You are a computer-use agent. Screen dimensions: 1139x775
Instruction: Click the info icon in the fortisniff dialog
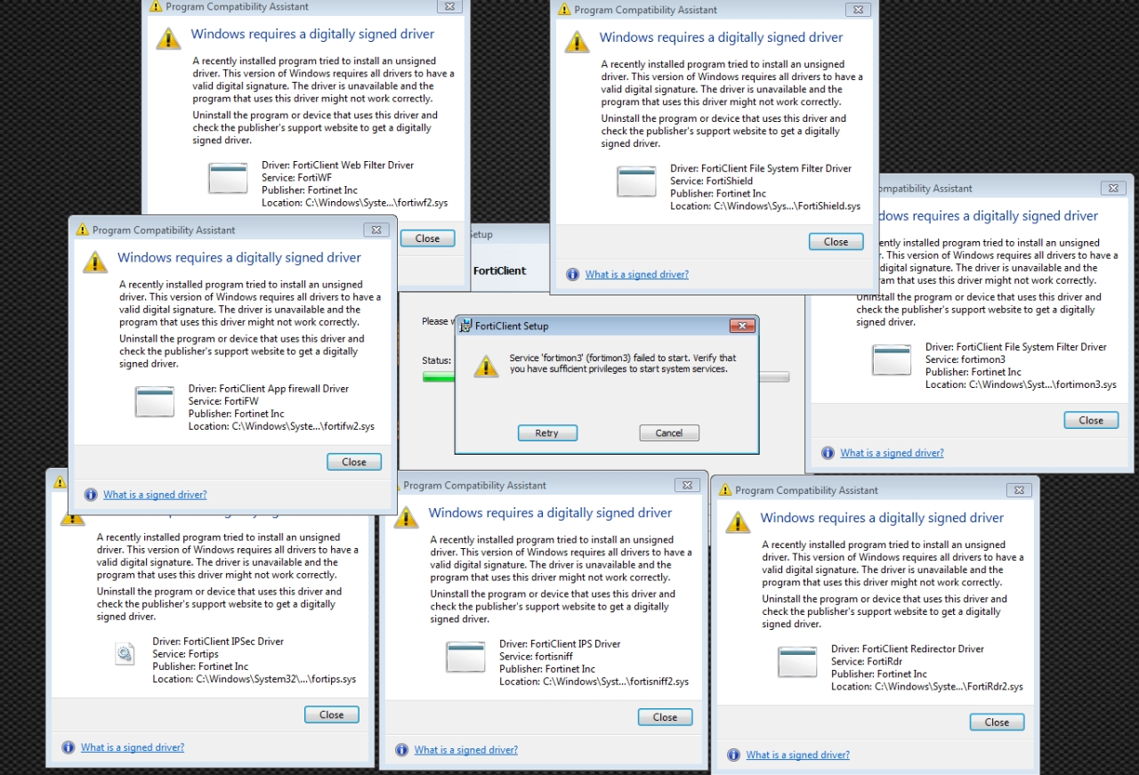click(402, 750)
